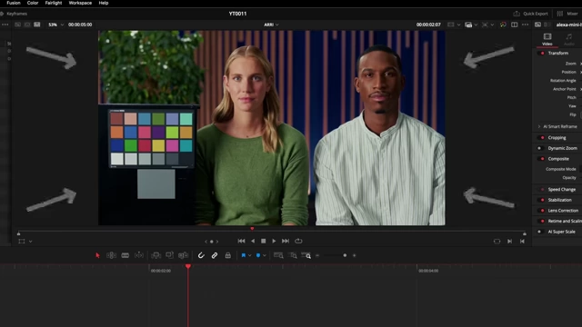
Task: Add a blue Marker at playhead
Action: [258, 255]
